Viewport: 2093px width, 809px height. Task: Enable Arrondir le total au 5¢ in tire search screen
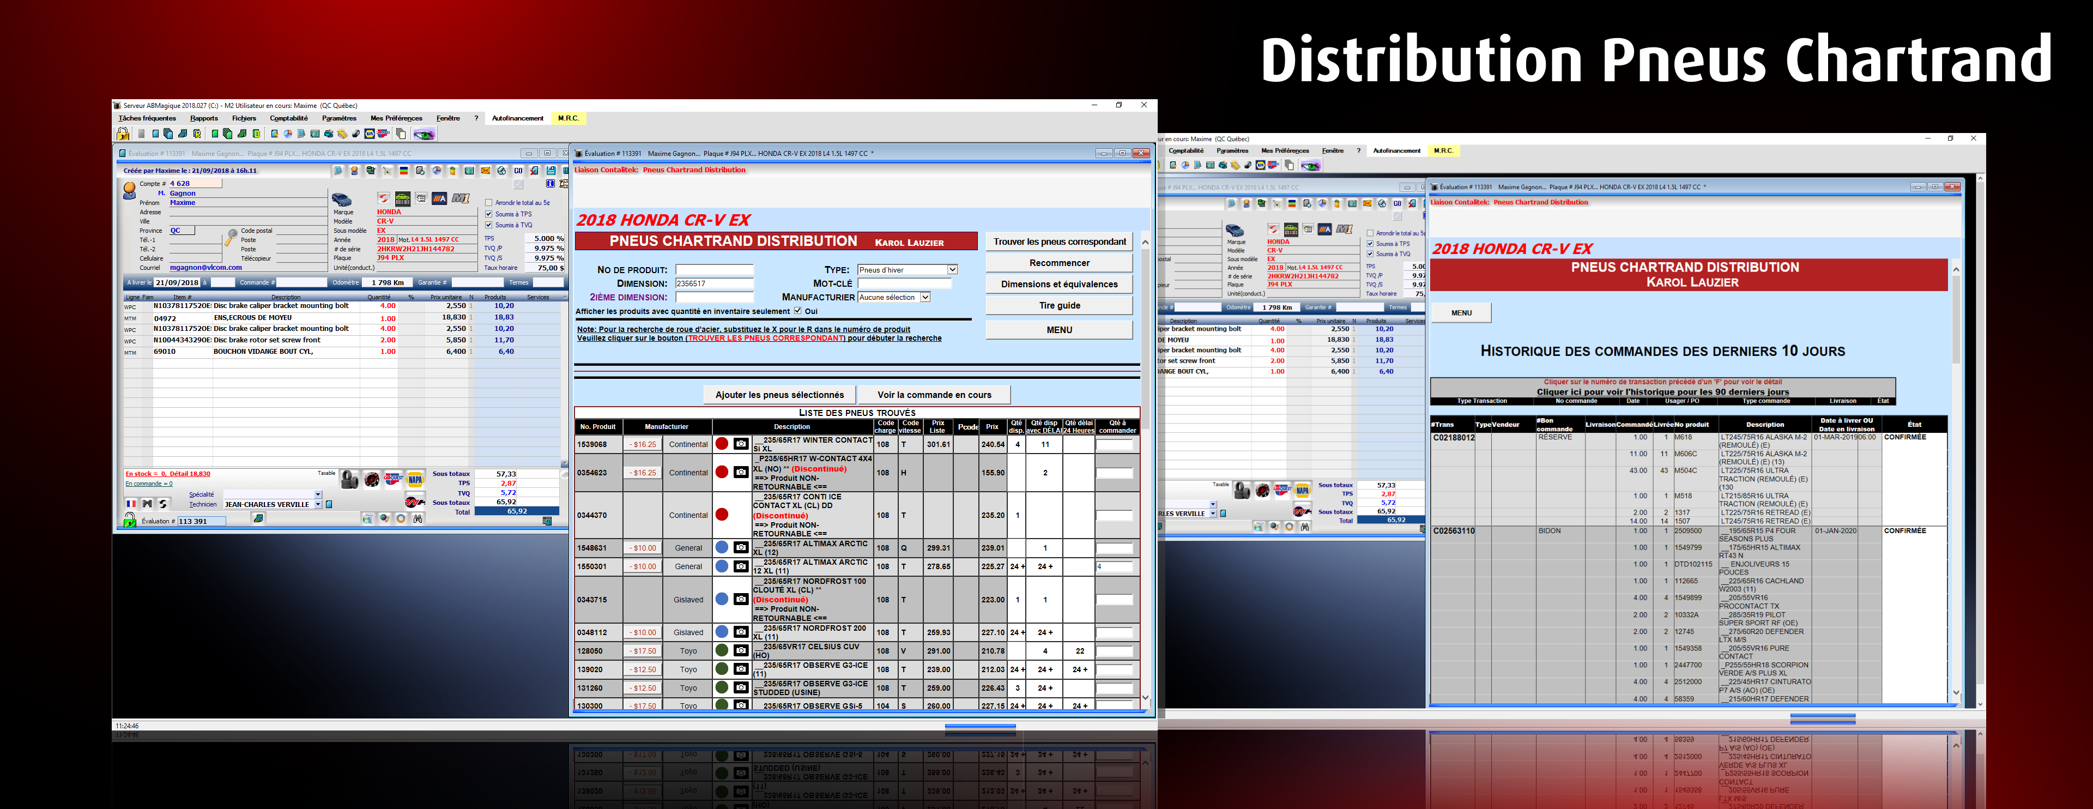[x=488, y=203]
